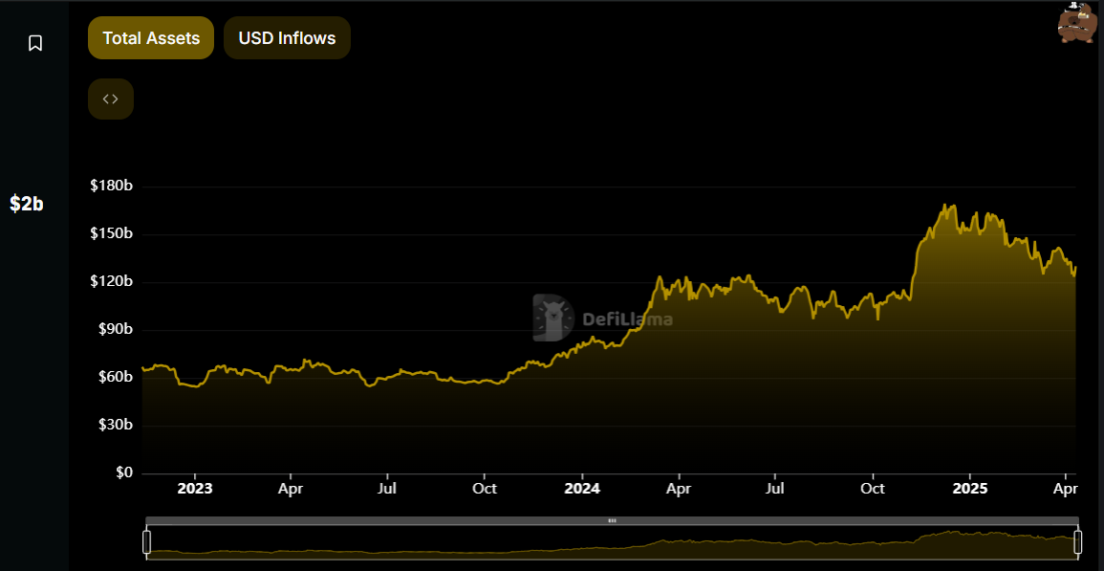Click the $60b axis label
This screenshot has height=571, width=1104.
tap(114, 377)
